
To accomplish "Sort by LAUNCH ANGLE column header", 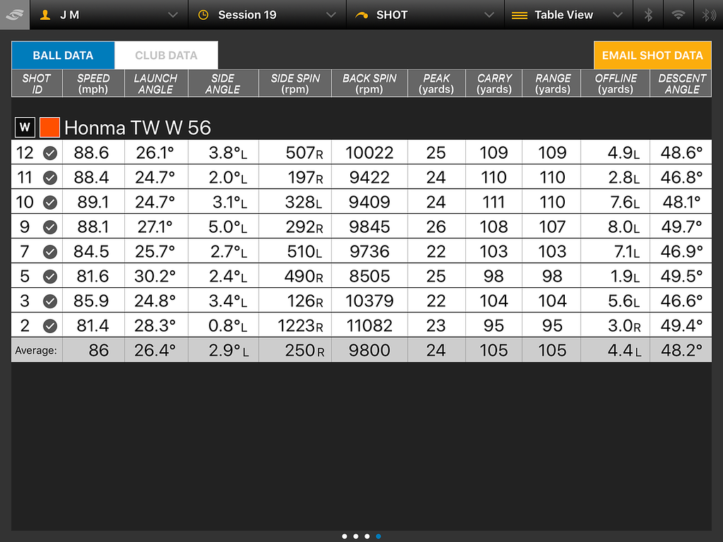I will click(x=156, y=83).
